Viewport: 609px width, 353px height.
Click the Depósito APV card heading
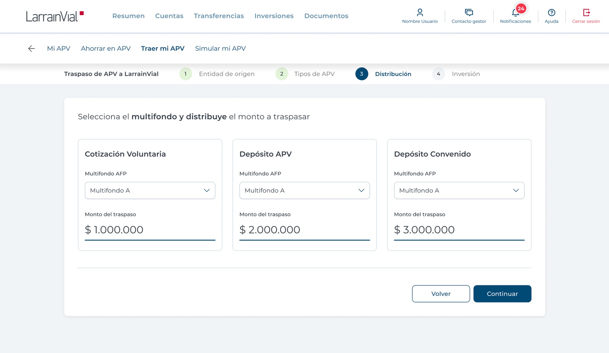[x=266, y=154]
